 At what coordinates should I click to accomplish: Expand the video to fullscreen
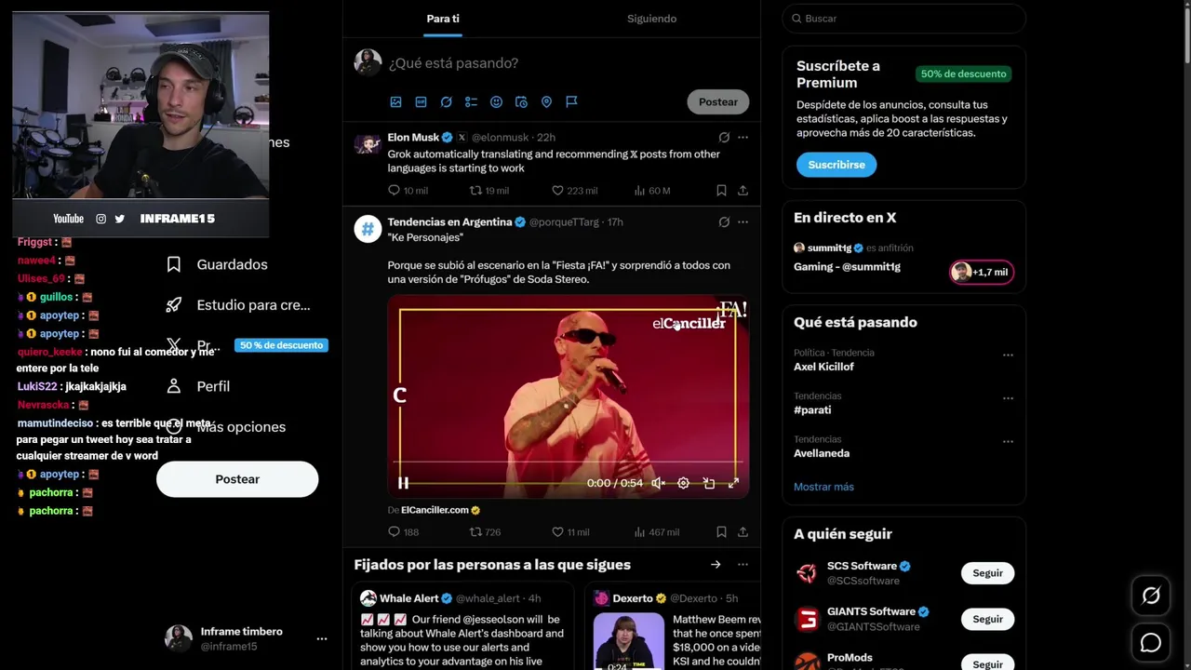pyautogui.click(x=733, y=483)
